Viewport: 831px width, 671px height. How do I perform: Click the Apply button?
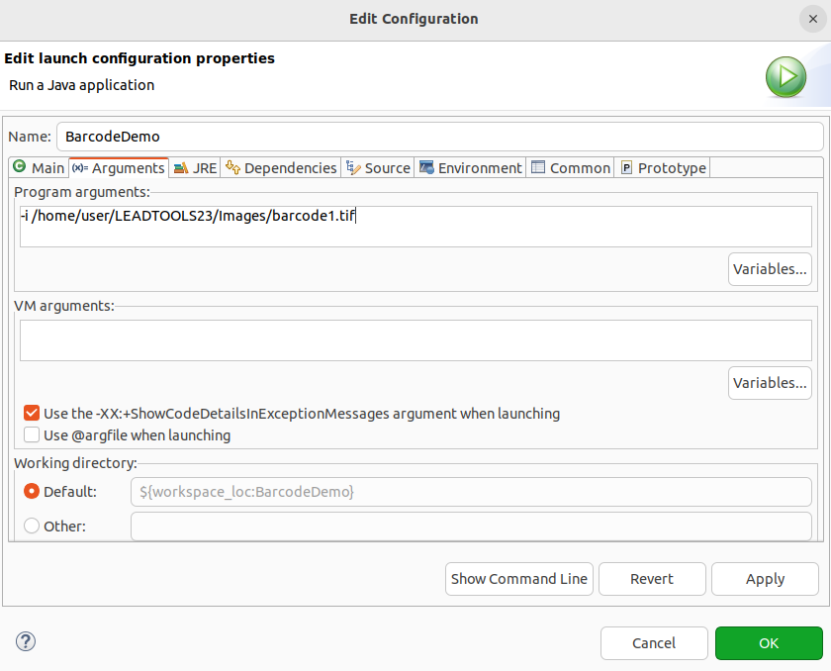765,579
